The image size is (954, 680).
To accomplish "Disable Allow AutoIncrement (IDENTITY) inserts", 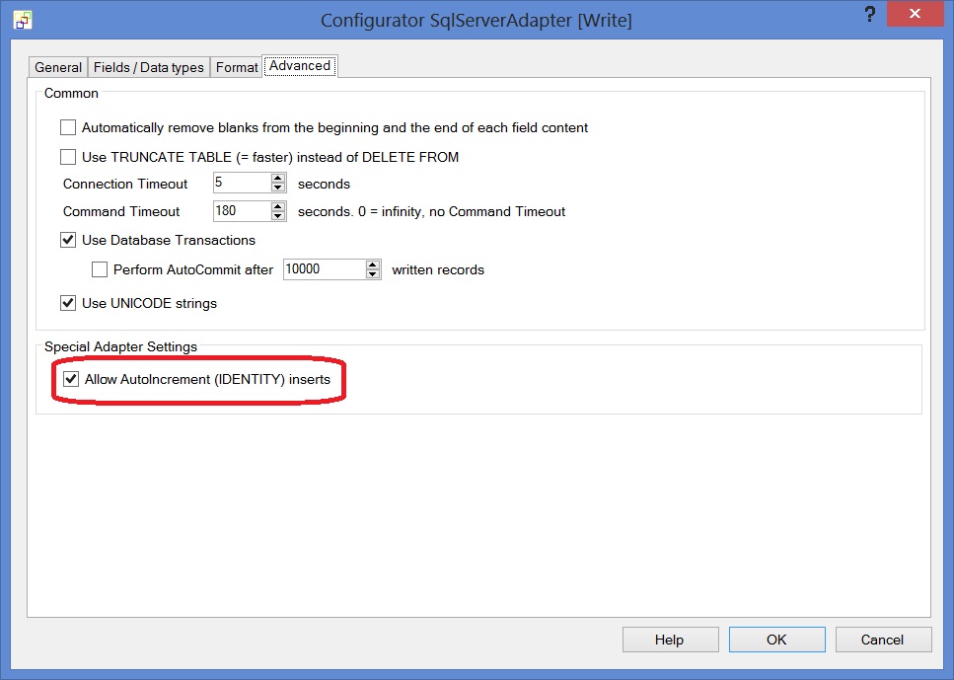I will pyautogui.click(x=70, y=378).
